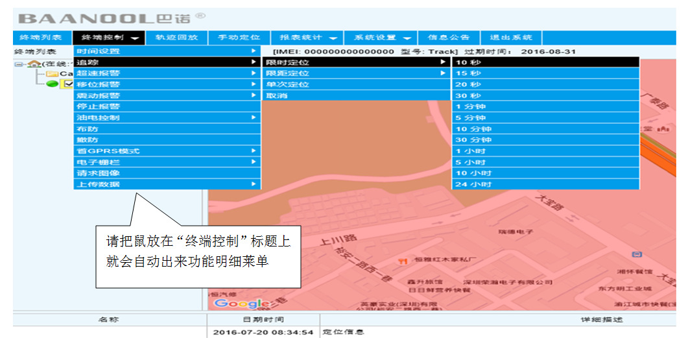Screen dimensions: 699x338
Task: Click the 2016-08-31 expiry date
Action: point(549,51)
